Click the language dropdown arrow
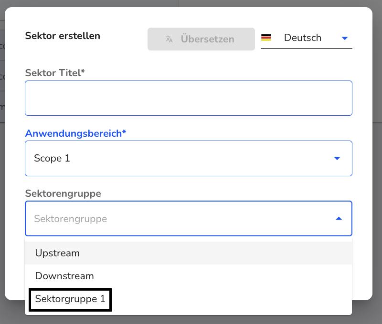 (x=344, y=38)
